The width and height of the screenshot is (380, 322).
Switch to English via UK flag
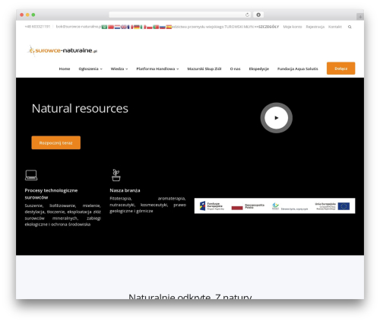pos(124,27)
